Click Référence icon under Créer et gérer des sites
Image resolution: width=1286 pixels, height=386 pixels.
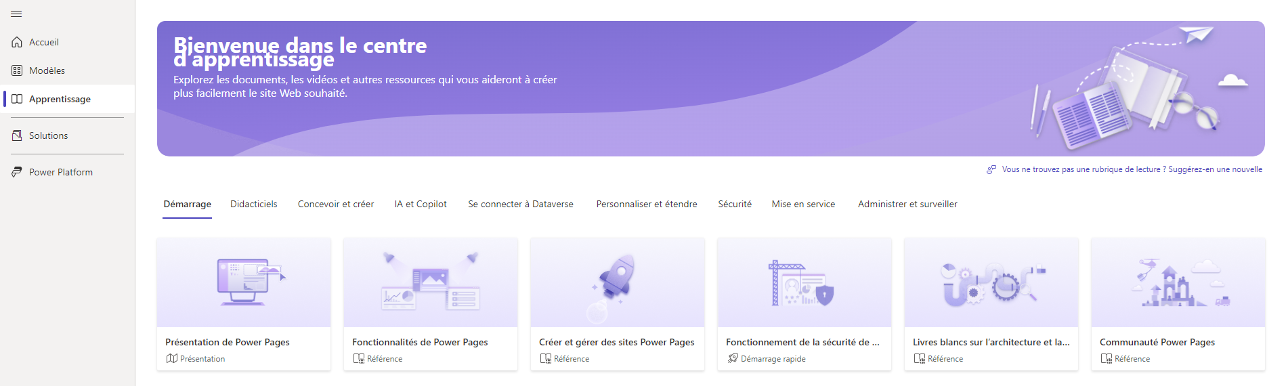point(546,358)
